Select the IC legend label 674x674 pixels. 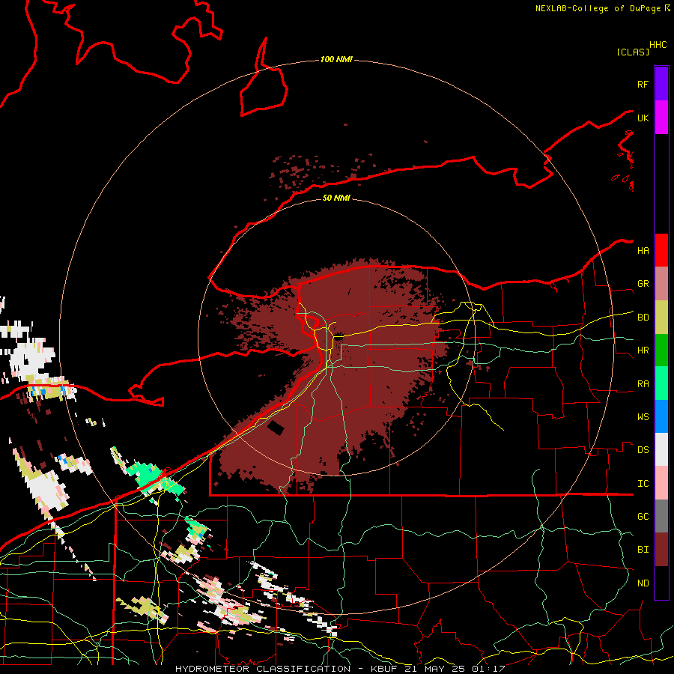pyautogui.click(x=643, y=484)
